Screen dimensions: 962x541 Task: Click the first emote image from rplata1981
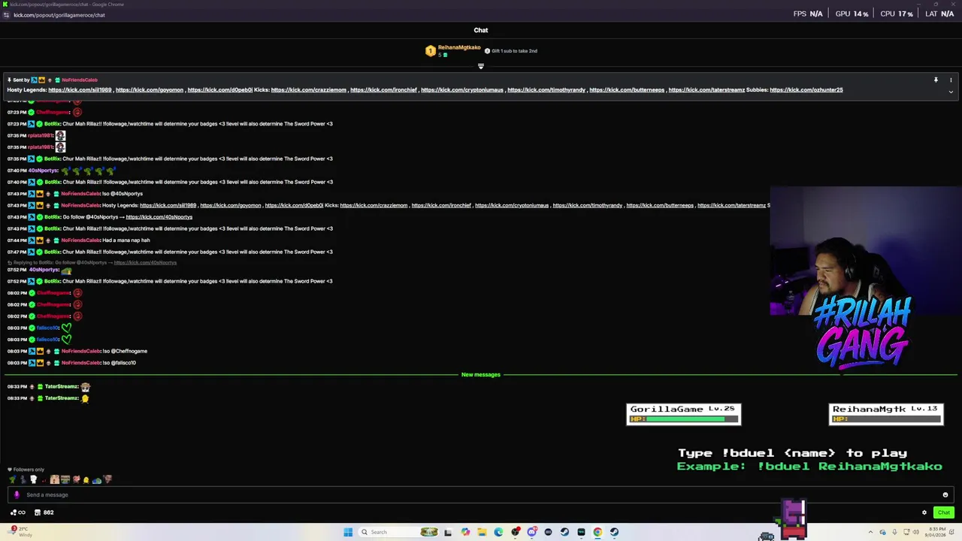(x=60, y=135)
